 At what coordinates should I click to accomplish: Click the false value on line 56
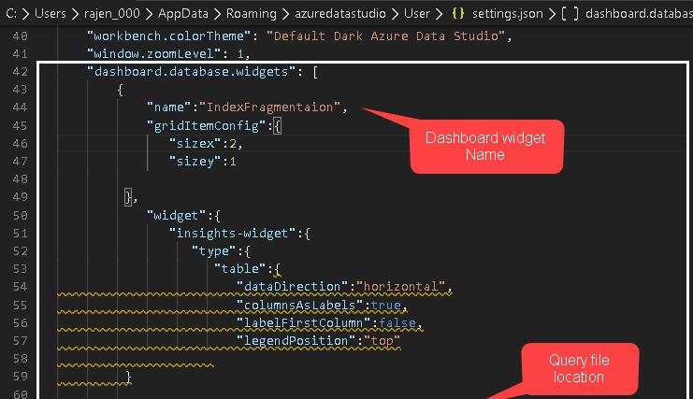coord(397,323)
